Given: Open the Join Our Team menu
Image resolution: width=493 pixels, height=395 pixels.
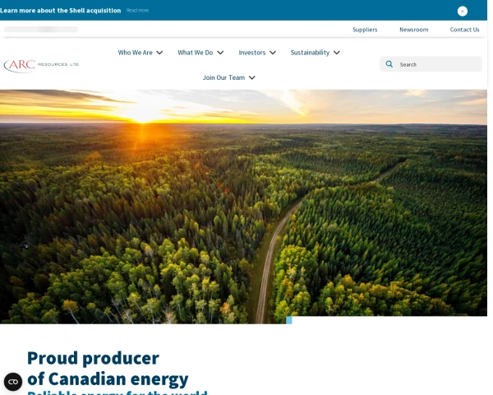Looking at the screenshot, I should click(x=223, y=77).
